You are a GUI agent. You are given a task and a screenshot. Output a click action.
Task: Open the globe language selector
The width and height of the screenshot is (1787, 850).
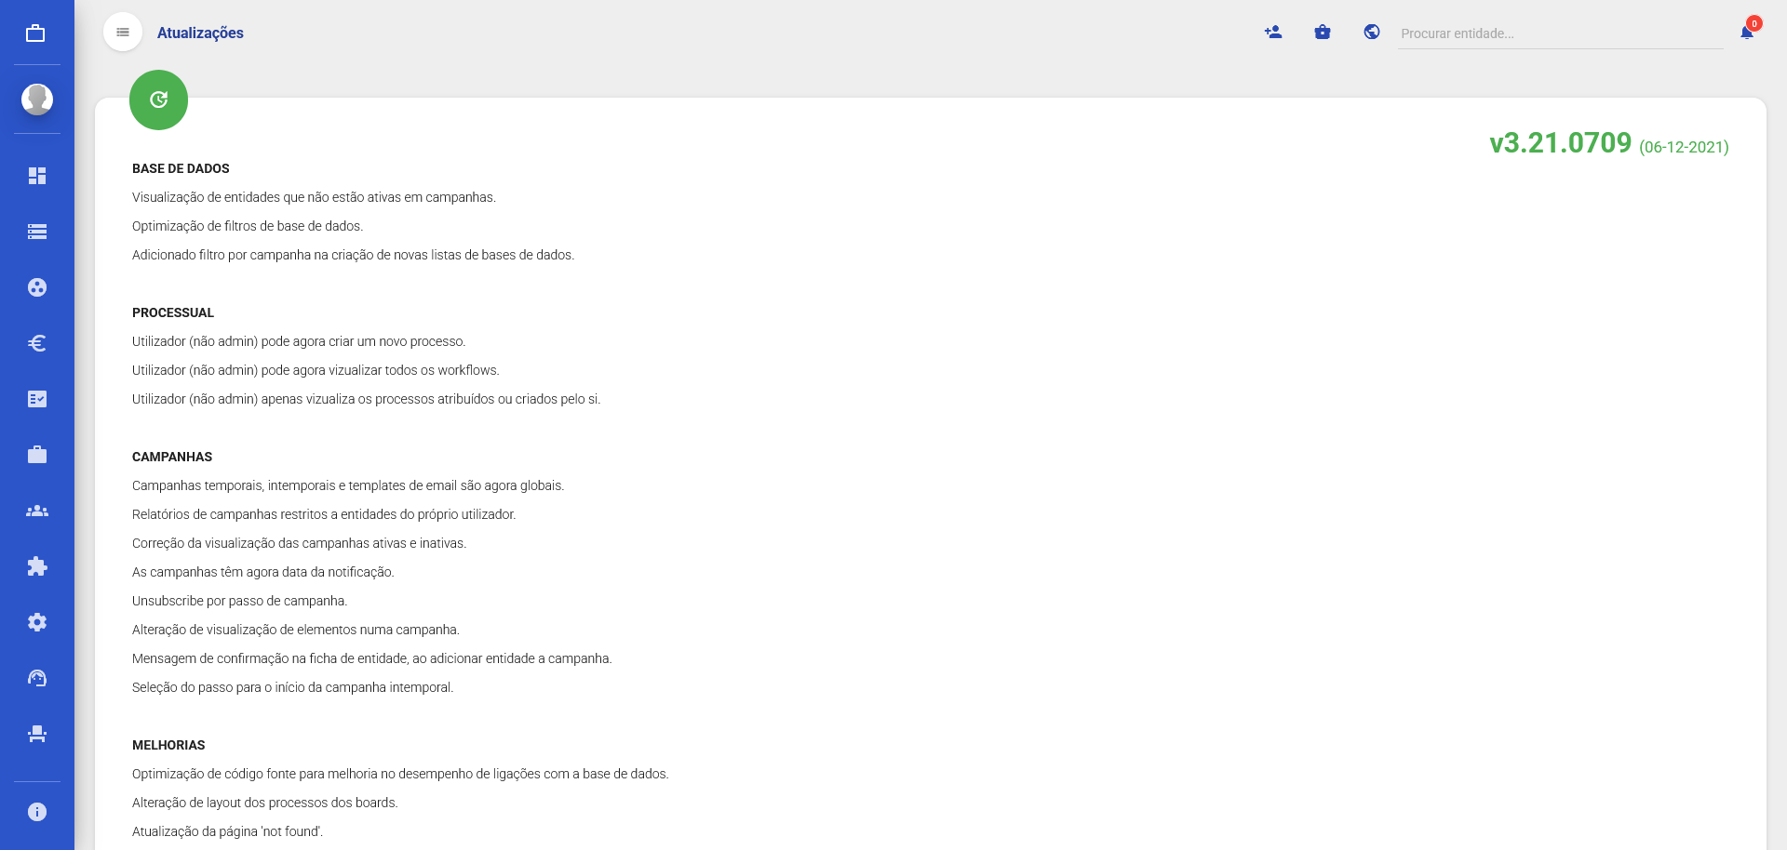pos(1372,33)
